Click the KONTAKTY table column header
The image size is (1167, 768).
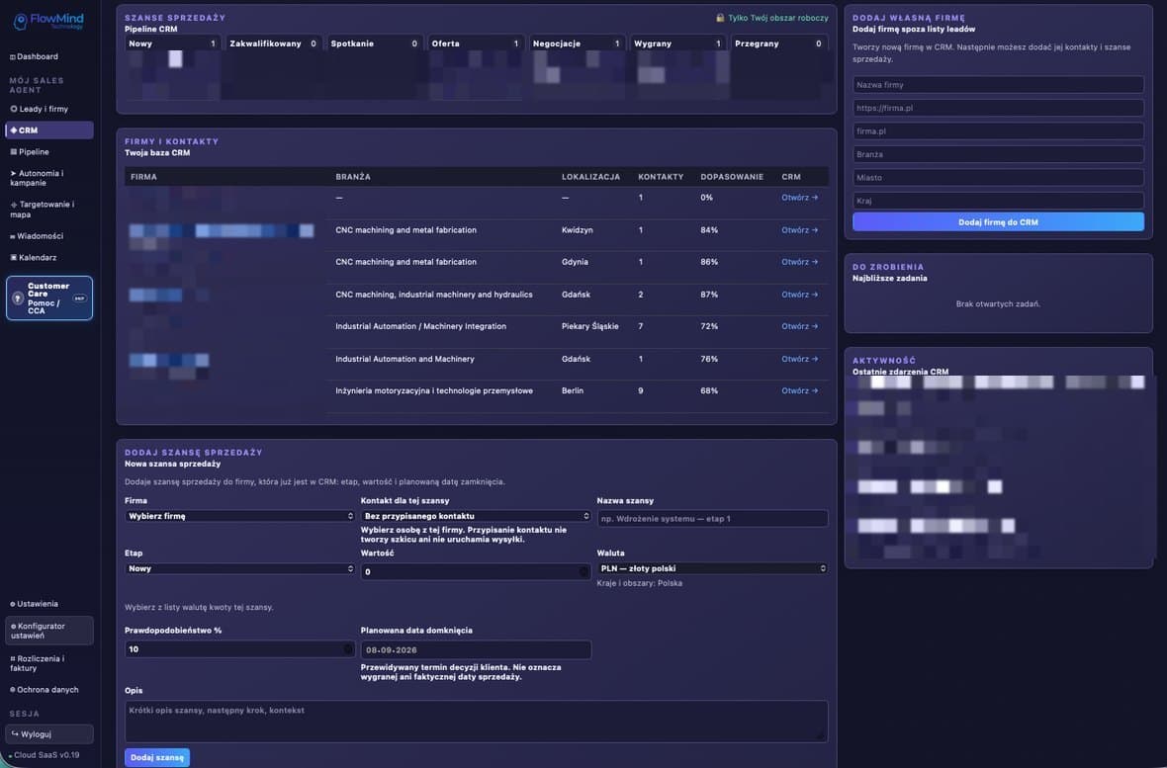coord(661,177)
